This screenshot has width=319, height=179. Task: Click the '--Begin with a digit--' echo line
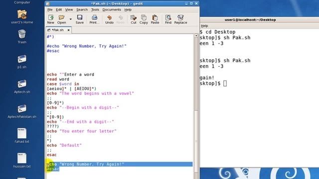83,107
